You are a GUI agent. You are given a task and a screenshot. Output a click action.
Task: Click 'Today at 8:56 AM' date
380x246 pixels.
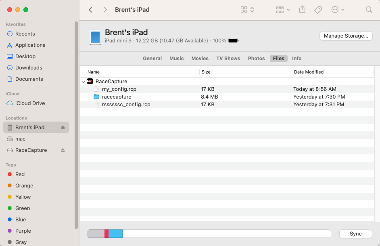pyautogui.click(x=315, y=89)
